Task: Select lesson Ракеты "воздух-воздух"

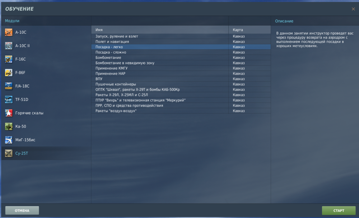Action: [x=181, y=111]
